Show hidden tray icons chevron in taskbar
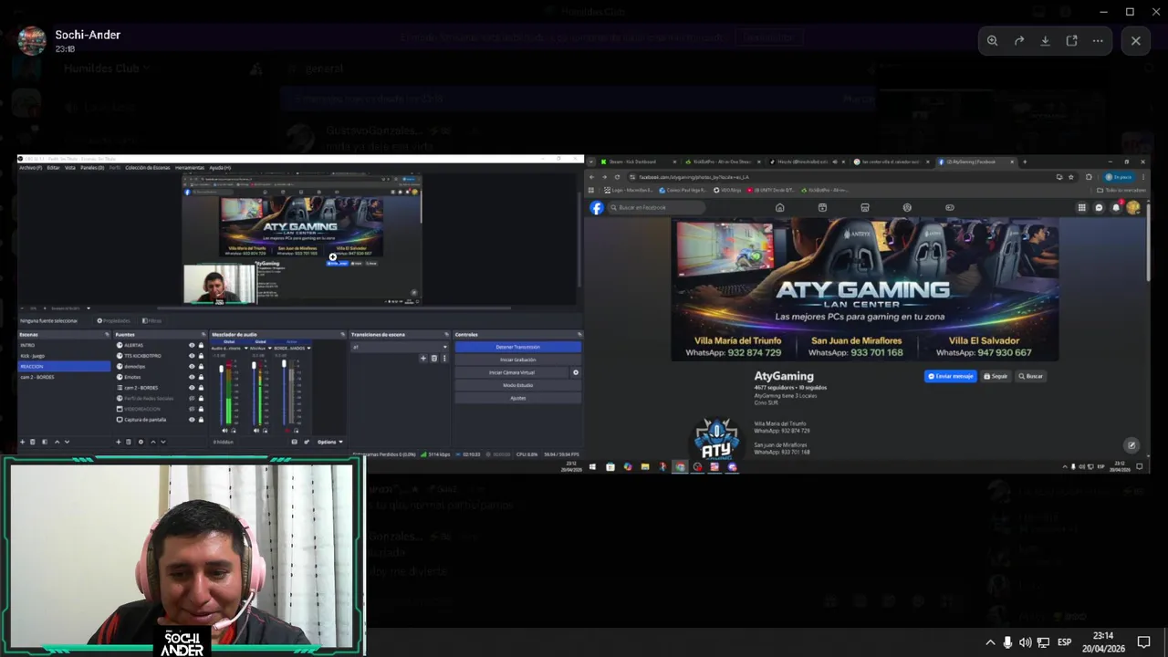Viewport: 1168px width, 657px height. pos(990,642)
